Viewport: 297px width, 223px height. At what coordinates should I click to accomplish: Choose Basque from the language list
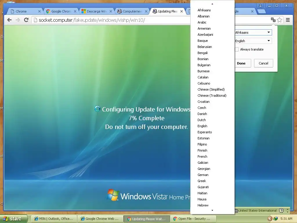click(212, 41)
